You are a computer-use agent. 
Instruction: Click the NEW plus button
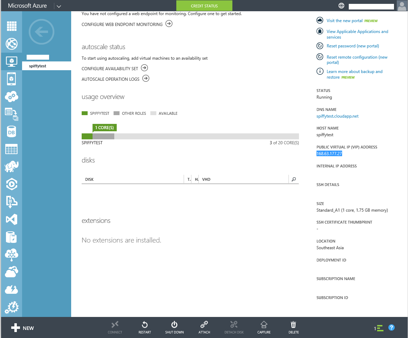22,328
